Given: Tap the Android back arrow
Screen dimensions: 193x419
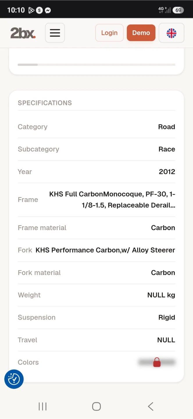Looking at the screenshot, I should point(151,406).
